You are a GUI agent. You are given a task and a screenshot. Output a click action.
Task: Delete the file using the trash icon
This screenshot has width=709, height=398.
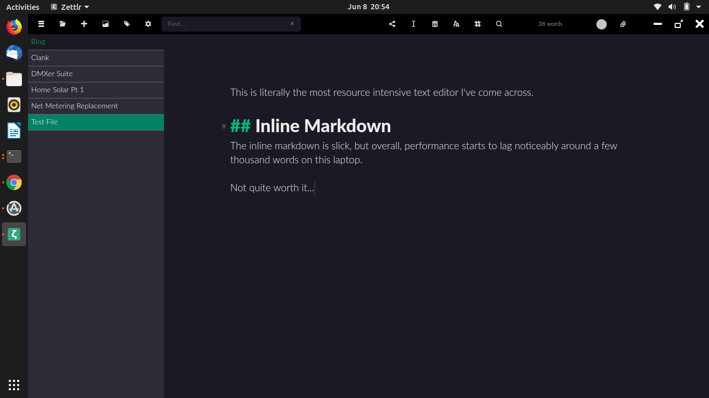click(435, 24)
